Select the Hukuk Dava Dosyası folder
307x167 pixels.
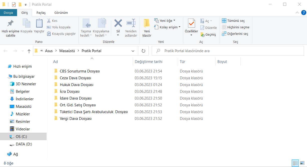(76, 85)
